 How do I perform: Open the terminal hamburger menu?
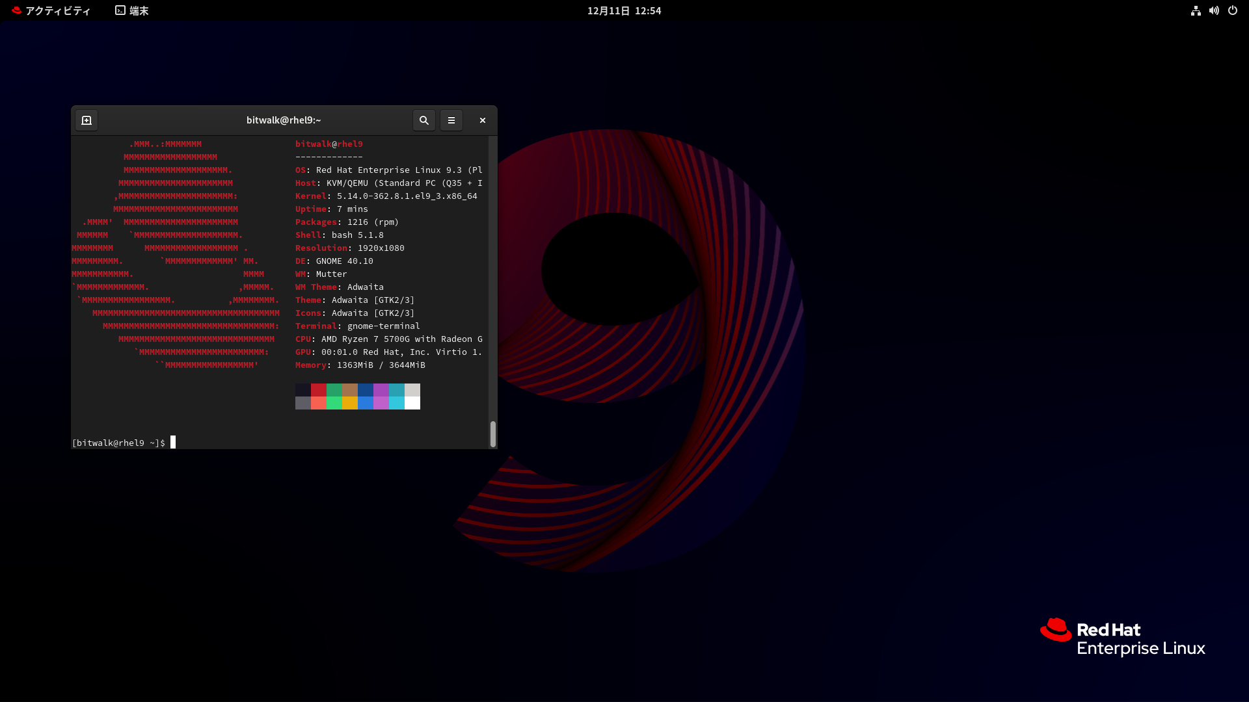point(451,120)
